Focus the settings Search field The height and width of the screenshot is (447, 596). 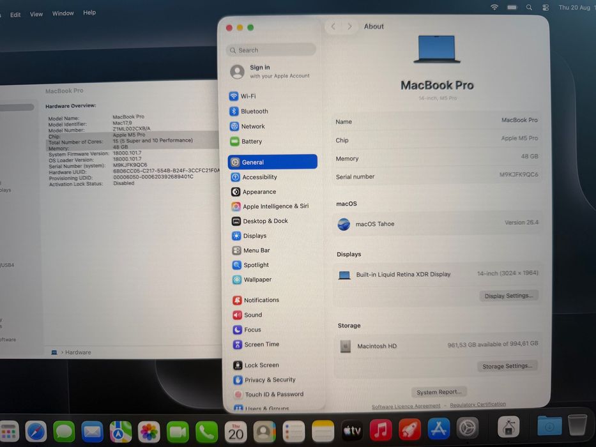tap(271, 50)
